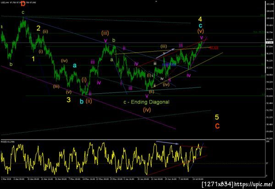Click the red price tag on the yellow trendline
Viewport: 275px width, 189px height.
pos(214,48)
